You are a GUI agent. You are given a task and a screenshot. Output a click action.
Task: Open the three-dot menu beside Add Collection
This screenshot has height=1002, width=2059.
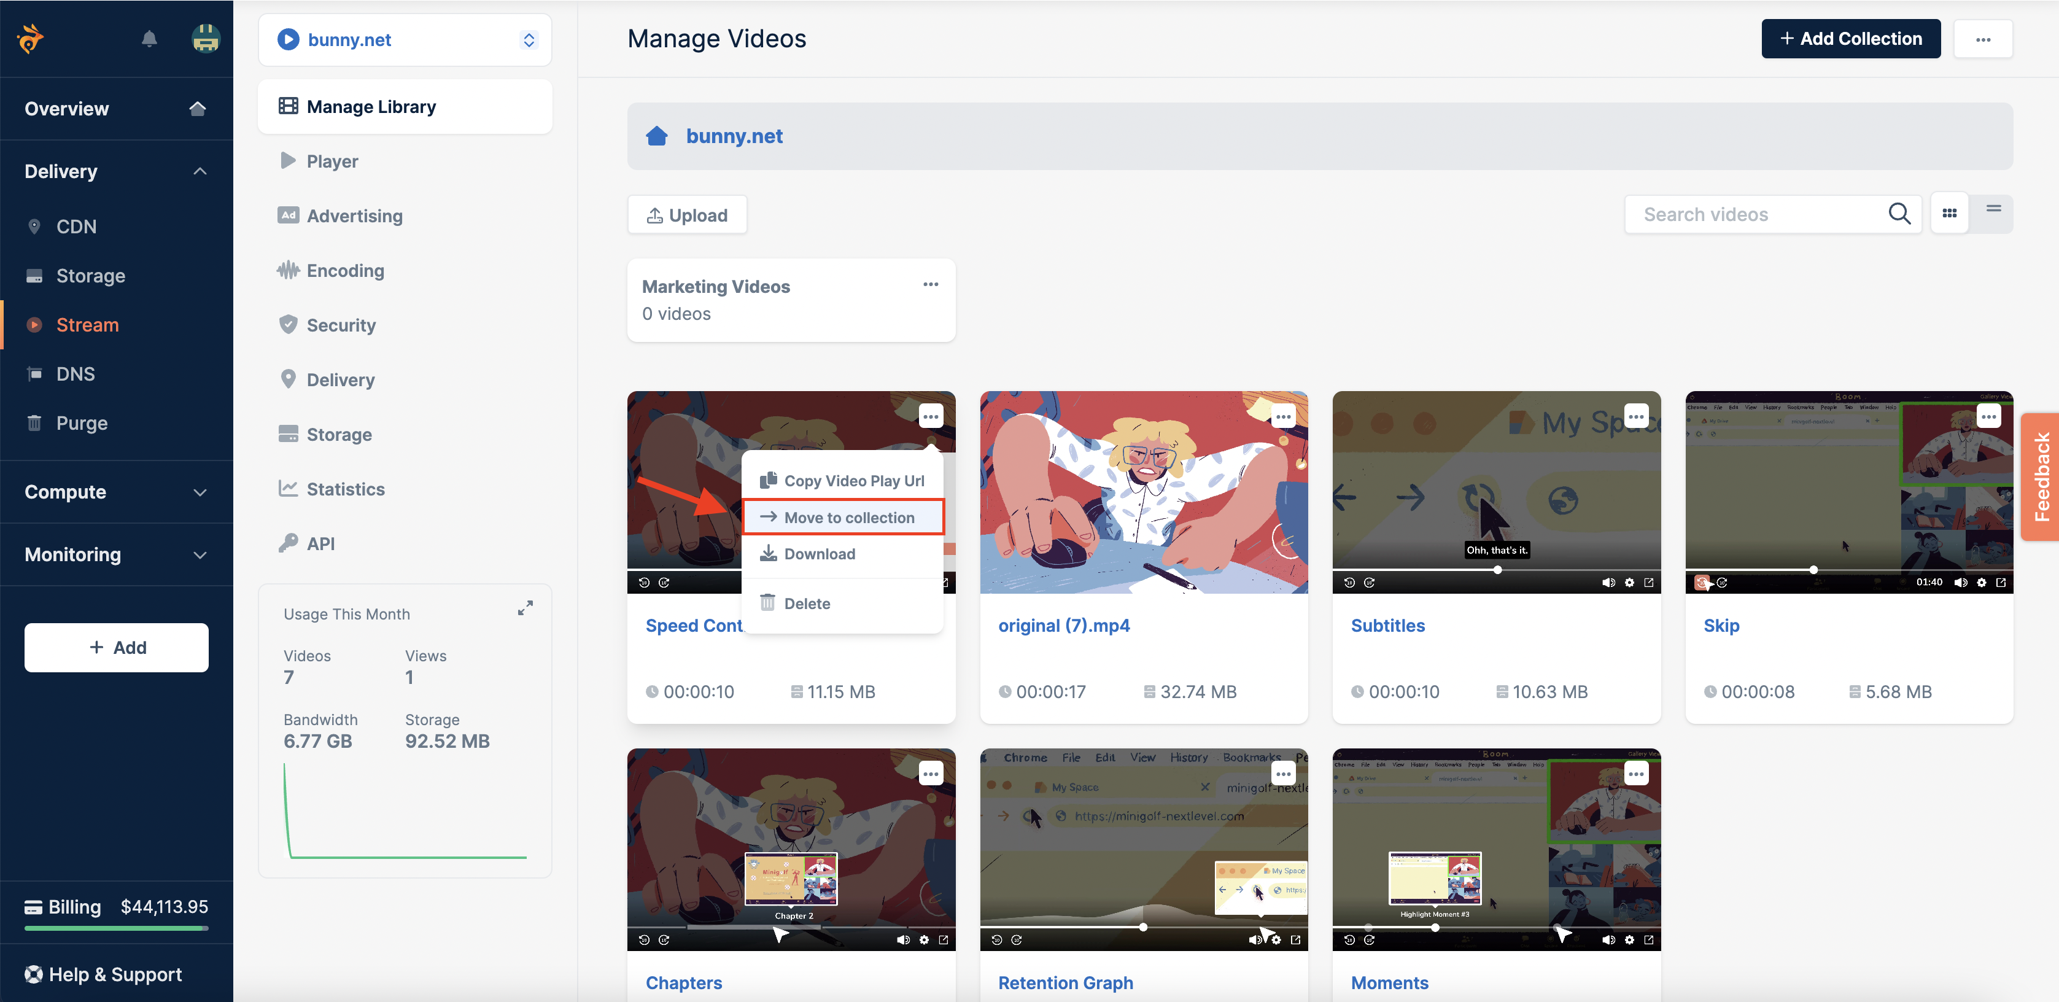(1982, 39)
